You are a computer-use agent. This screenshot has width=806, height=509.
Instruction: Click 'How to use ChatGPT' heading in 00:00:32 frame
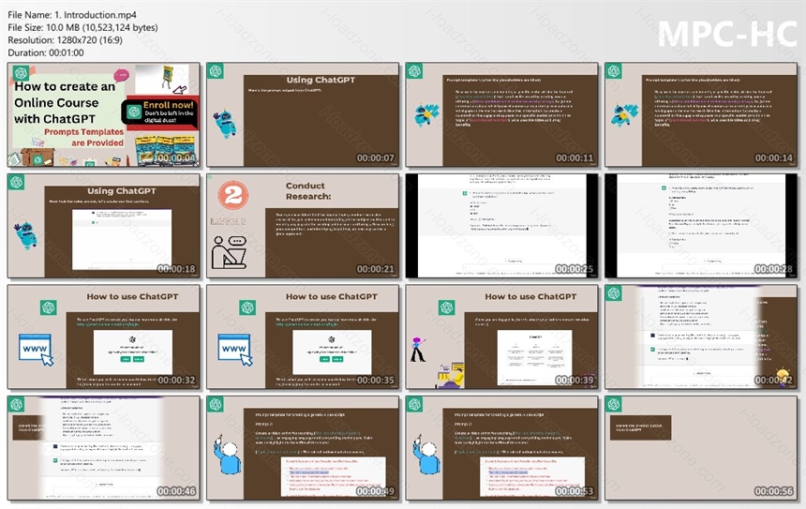tap(132, 296)
